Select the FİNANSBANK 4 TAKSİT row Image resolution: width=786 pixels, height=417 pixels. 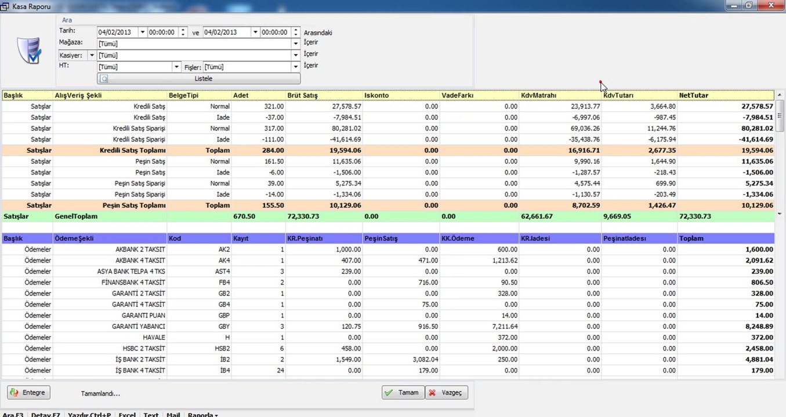tap(388, 282)
